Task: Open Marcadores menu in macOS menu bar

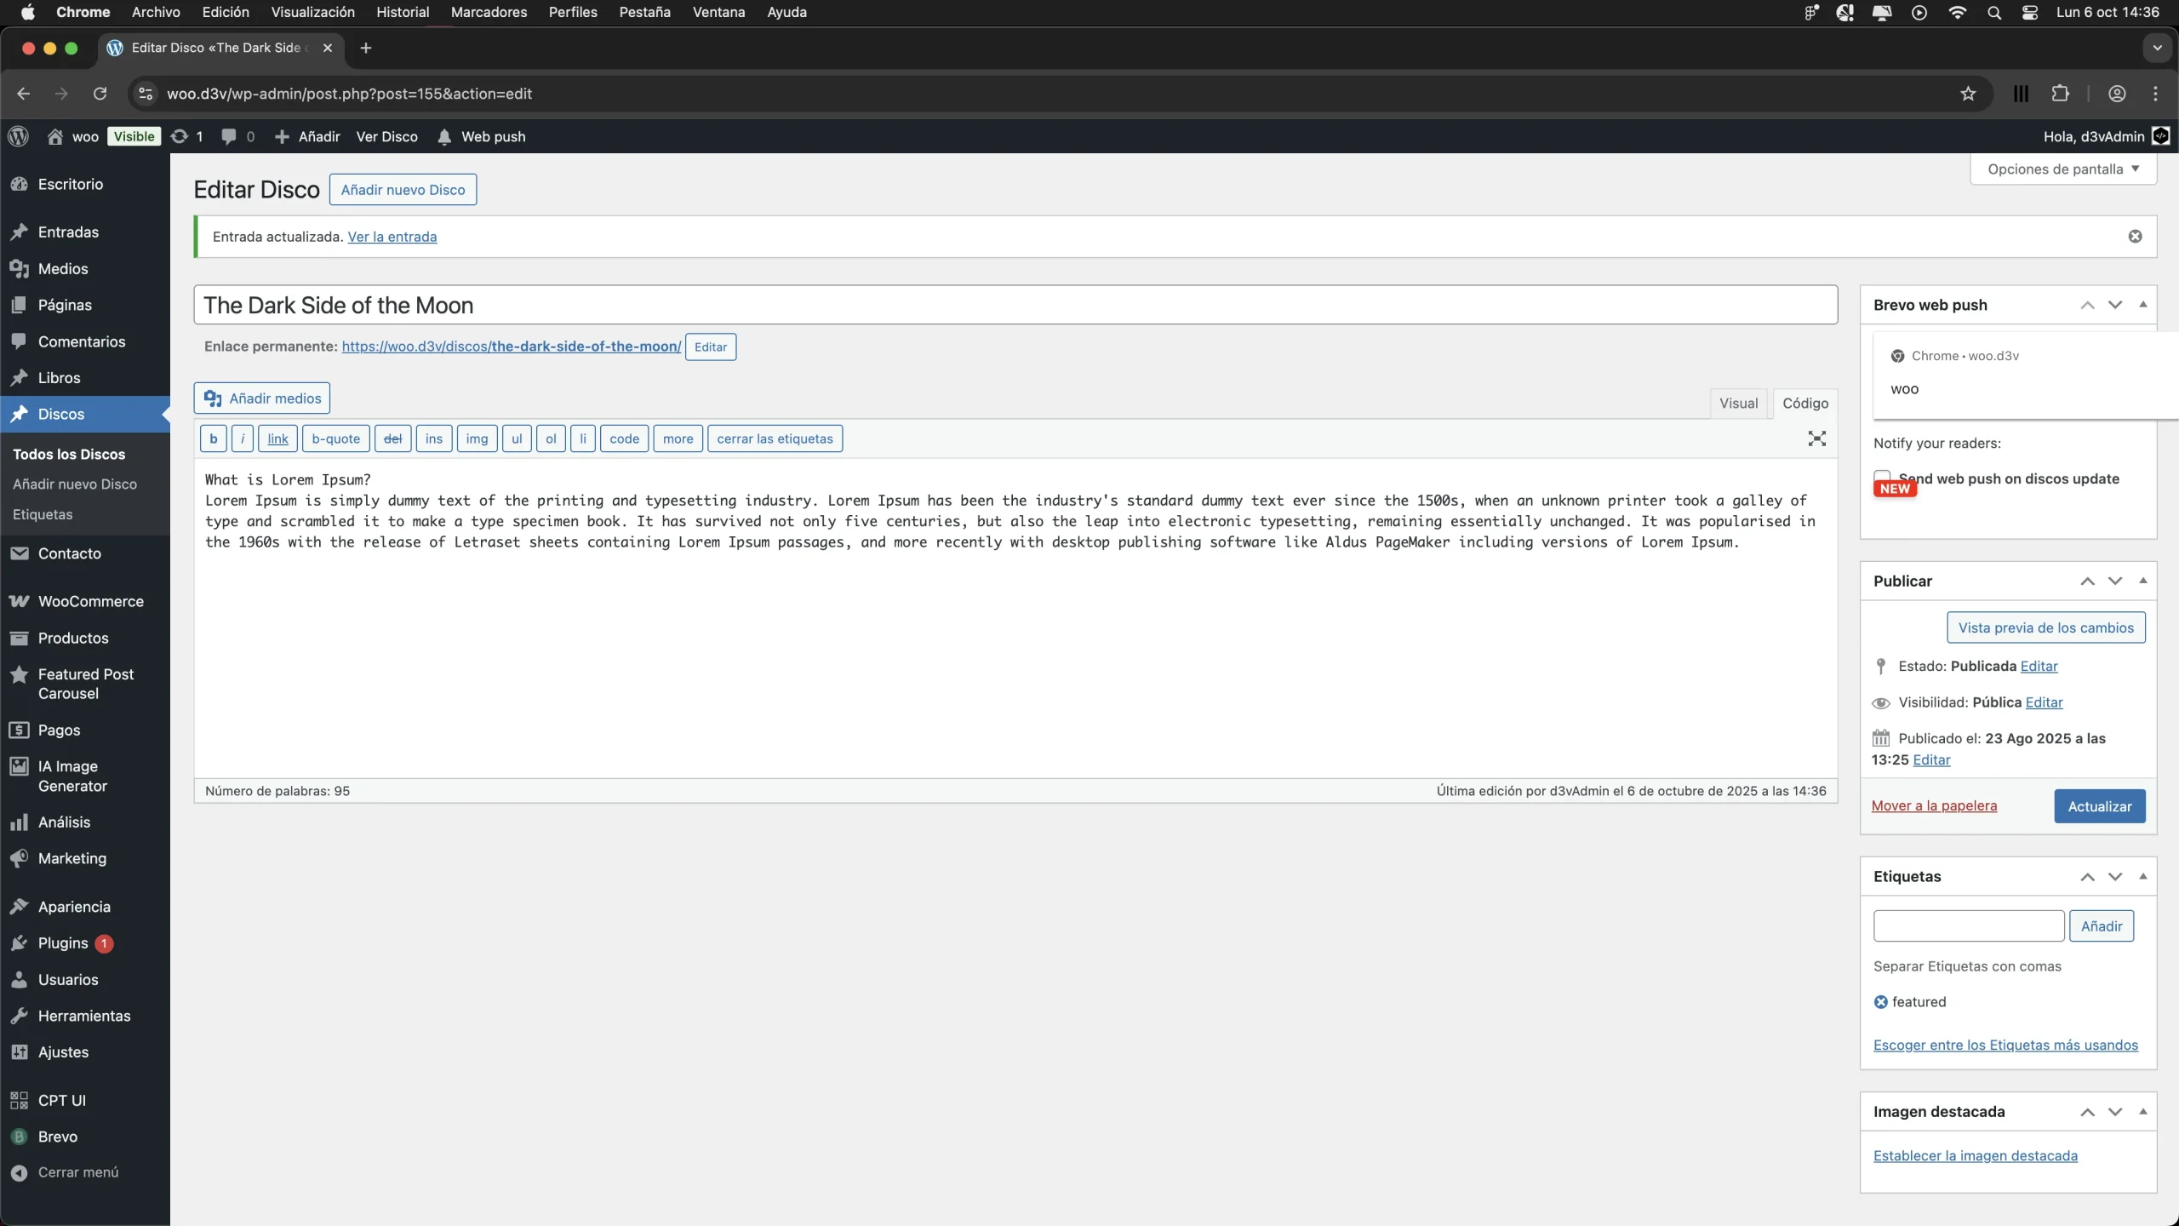Action: [489, 12]
